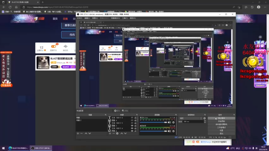Enable 工作室模式 studio mode button
Viewport: 269px width, 151px height.
[x=221, y=128]
